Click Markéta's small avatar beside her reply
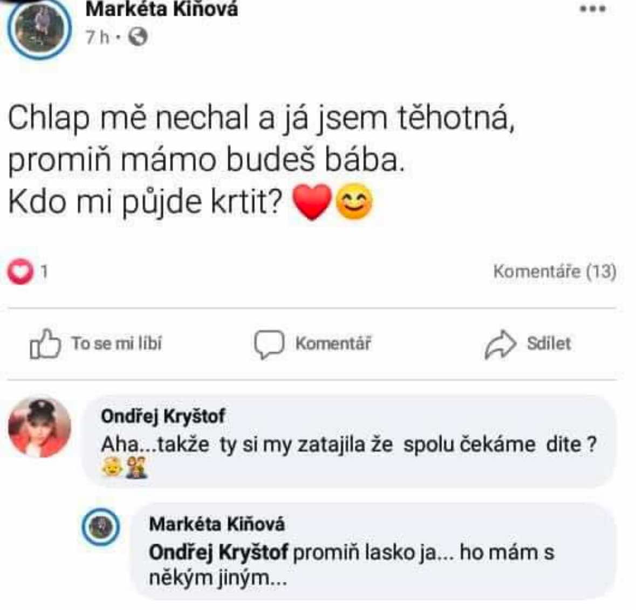The width and height of the screenshot is (636, 610). pyautogui.click(x=100, y=526)
